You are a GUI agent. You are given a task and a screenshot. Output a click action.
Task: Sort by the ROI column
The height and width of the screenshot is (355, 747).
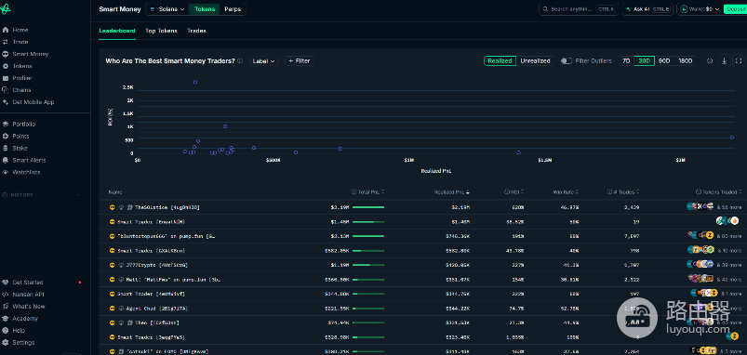pos(514,192)
